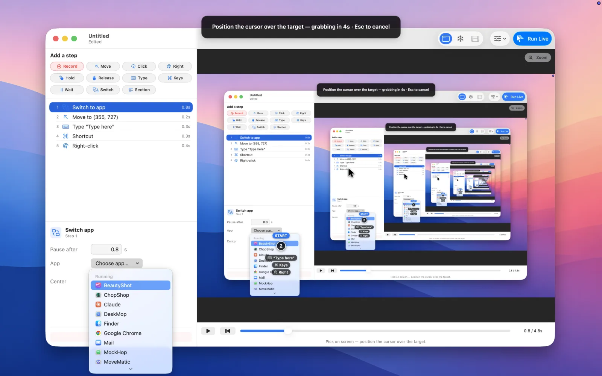Screen dimensions: 602x376
Task: Open the sliders settings dropdown in toolbar
Action: (500, 39)
